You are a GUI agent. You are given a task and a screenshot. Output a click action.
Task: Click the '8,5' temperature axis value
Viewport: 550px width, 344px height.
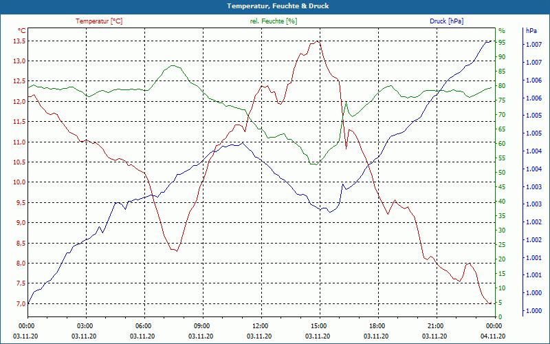(21, 243)
